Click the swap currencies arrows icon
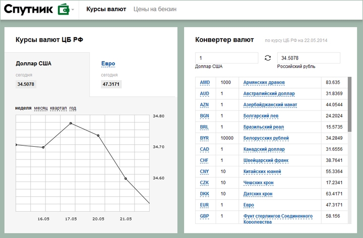The width and height of the screenshot is (363, 238). pos(267,58)
